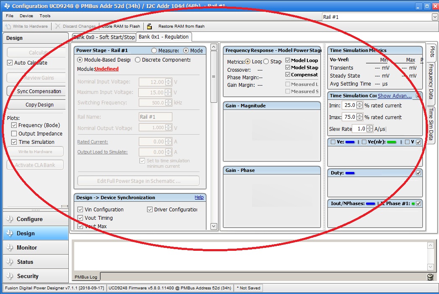
Task: Click the Security panel icon
Action: pyautogui.click(x=10, y=276)
